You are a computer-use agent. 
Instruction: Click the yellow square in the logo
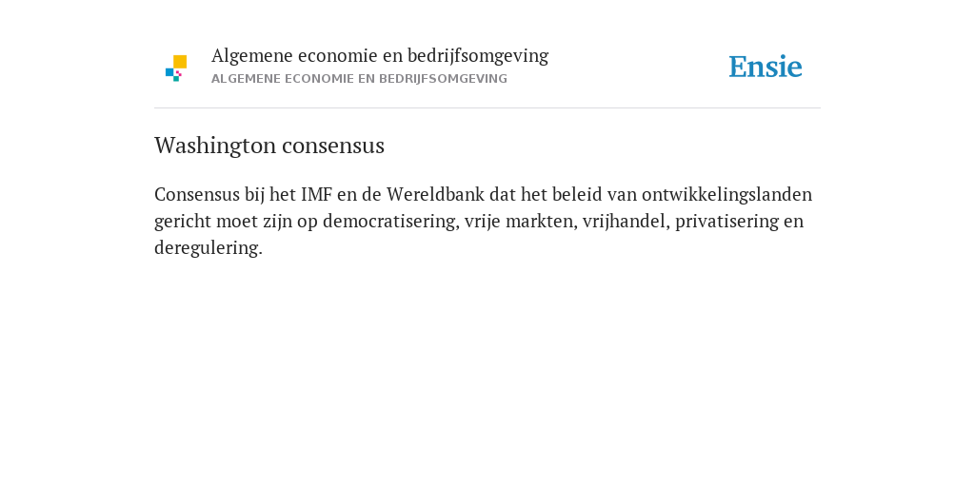[x=180, y=62]
